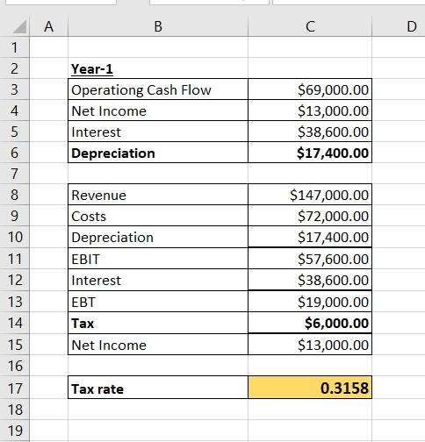Select the $57,600.00 cell
The height and width of the screenshot is (442, 425).
pyautogui.click(x=310, y=259)
